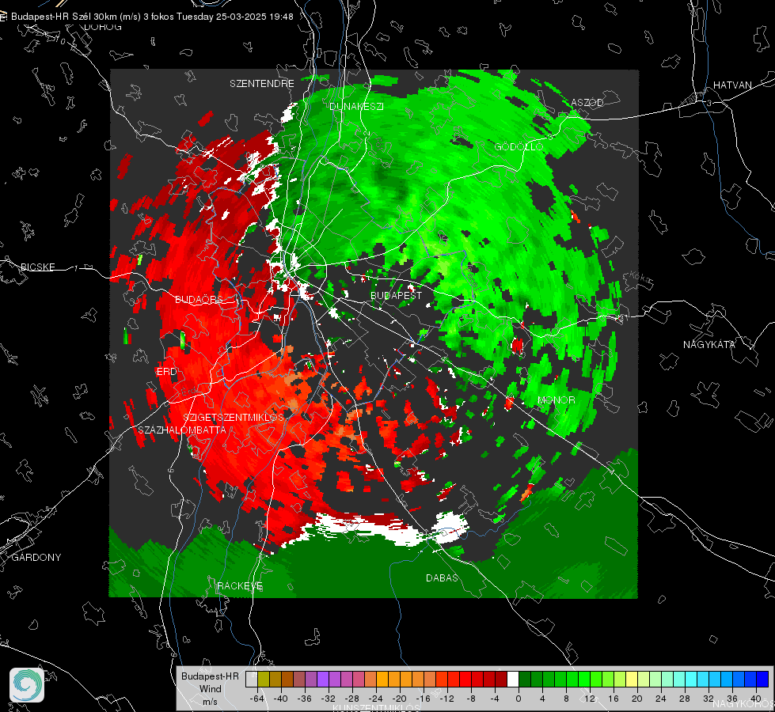Click the 16 legend scale value
The image size is (775, 712).
click(613, 699)
